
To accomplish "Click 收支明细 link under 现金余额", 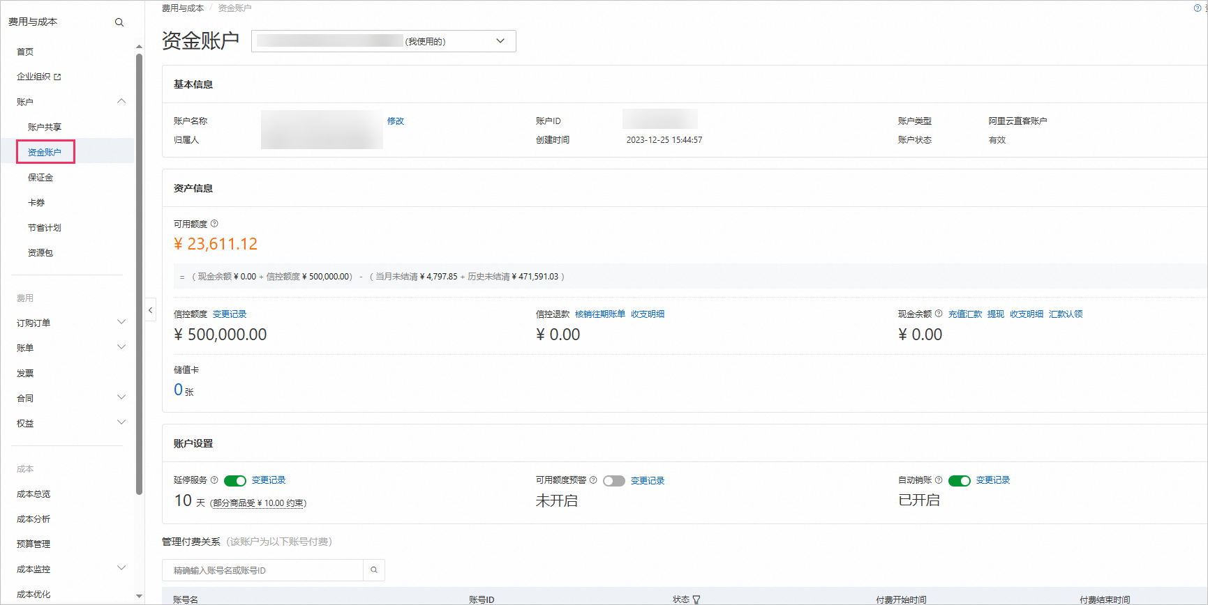I will pos(1027,314).
